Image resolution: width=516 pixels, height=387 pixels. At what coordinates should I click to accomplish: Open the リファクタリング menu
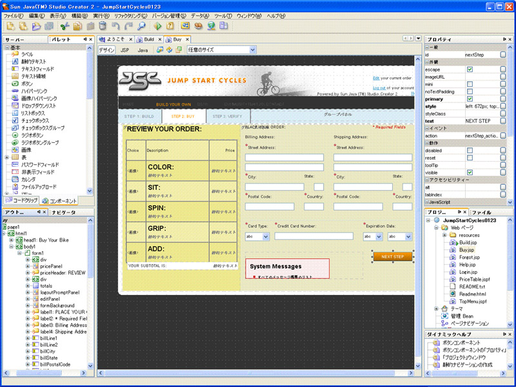point(131,15)
